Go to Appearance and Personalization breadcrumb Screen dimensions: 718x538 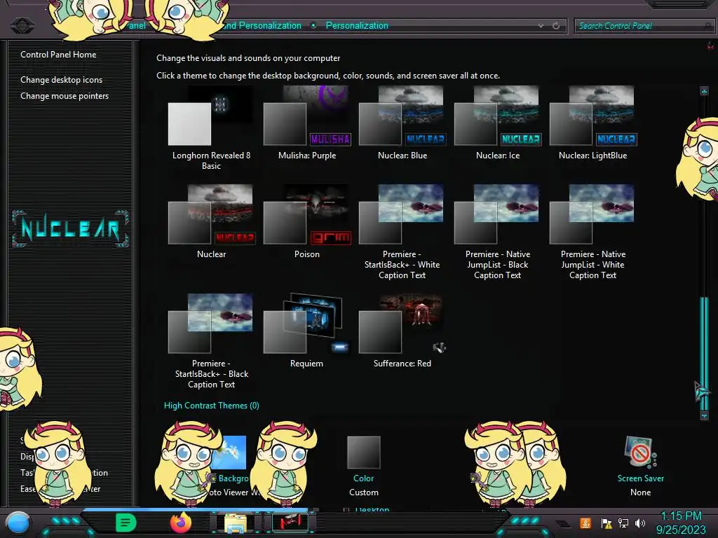coord(262,26)
